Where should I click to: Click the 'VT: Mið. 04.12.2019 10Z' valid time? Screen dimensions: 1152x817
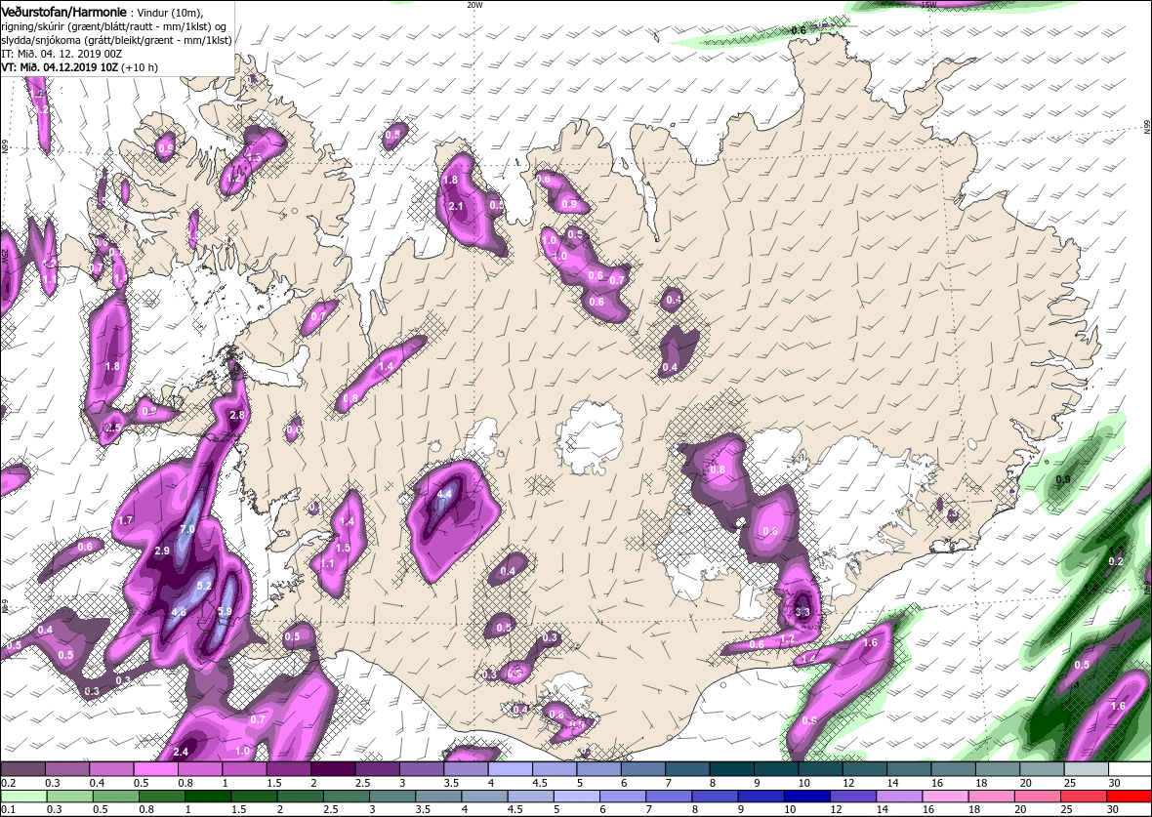(59, 66)
